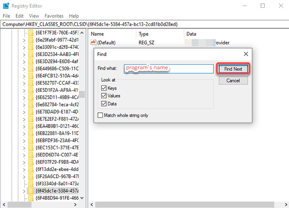Select the {6F4B8D94-91FE-466 tree key
This screenshot has width=289, height=208.
click(x=57, y=198)
